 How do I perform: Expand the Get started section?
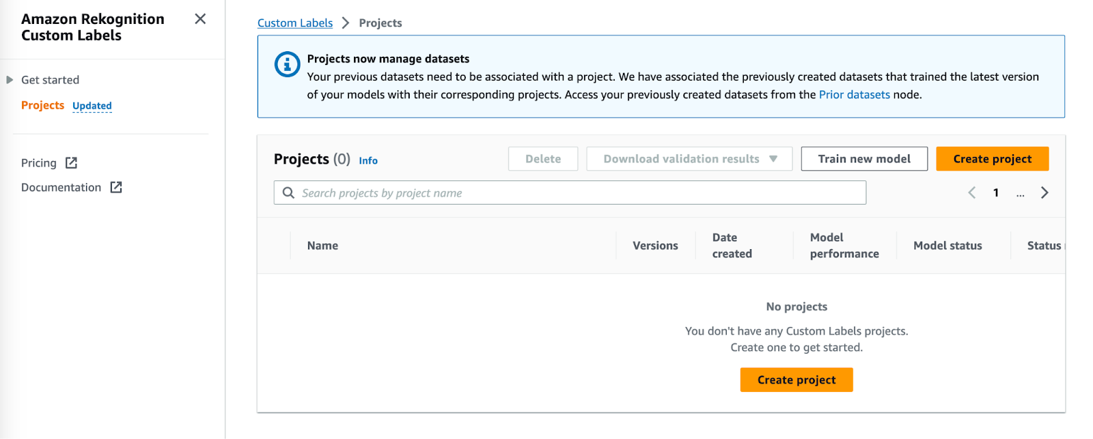point(10,80)
